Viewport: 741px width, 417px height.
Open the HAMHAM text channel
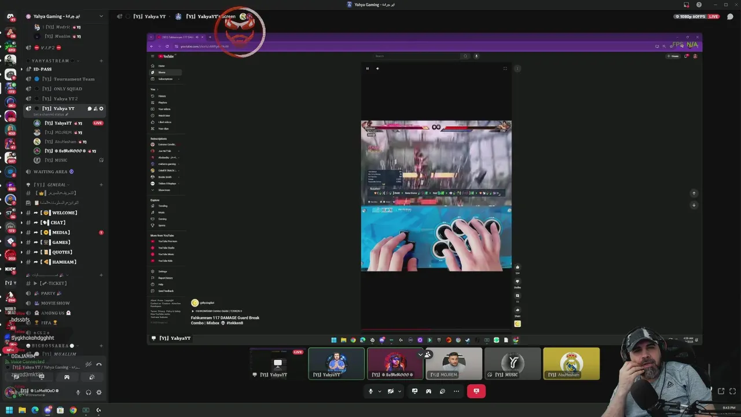point(64,262)
